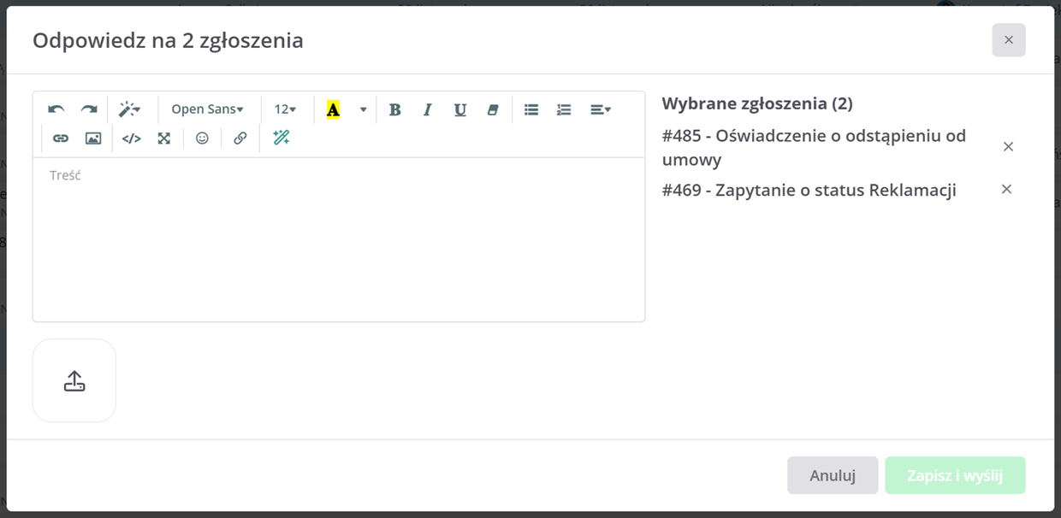Switch to HTML code view
This screenshot has width=1061, height=518.
tap(131, 138)
